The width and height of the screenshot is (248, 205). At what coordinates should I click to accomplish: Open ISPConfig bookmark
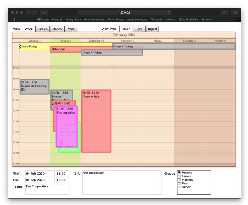point(43,19)
